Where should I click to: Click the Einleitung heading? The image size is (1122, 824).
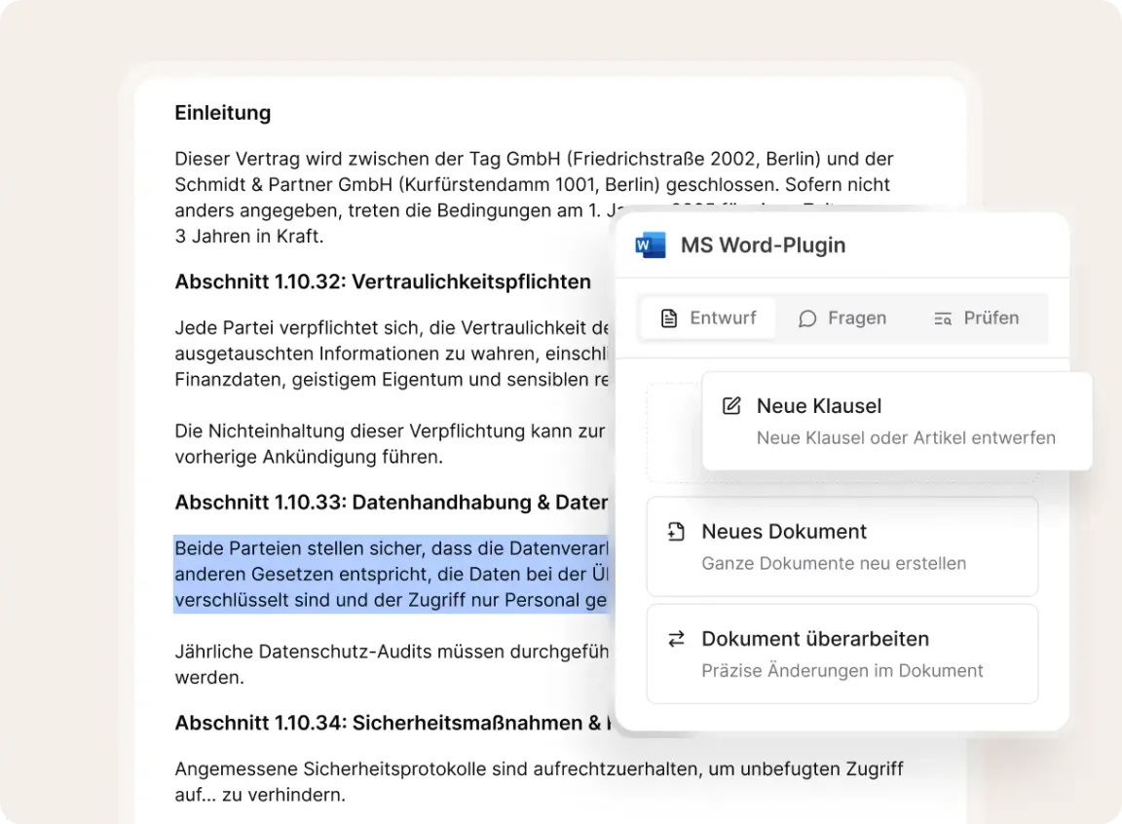223,113
